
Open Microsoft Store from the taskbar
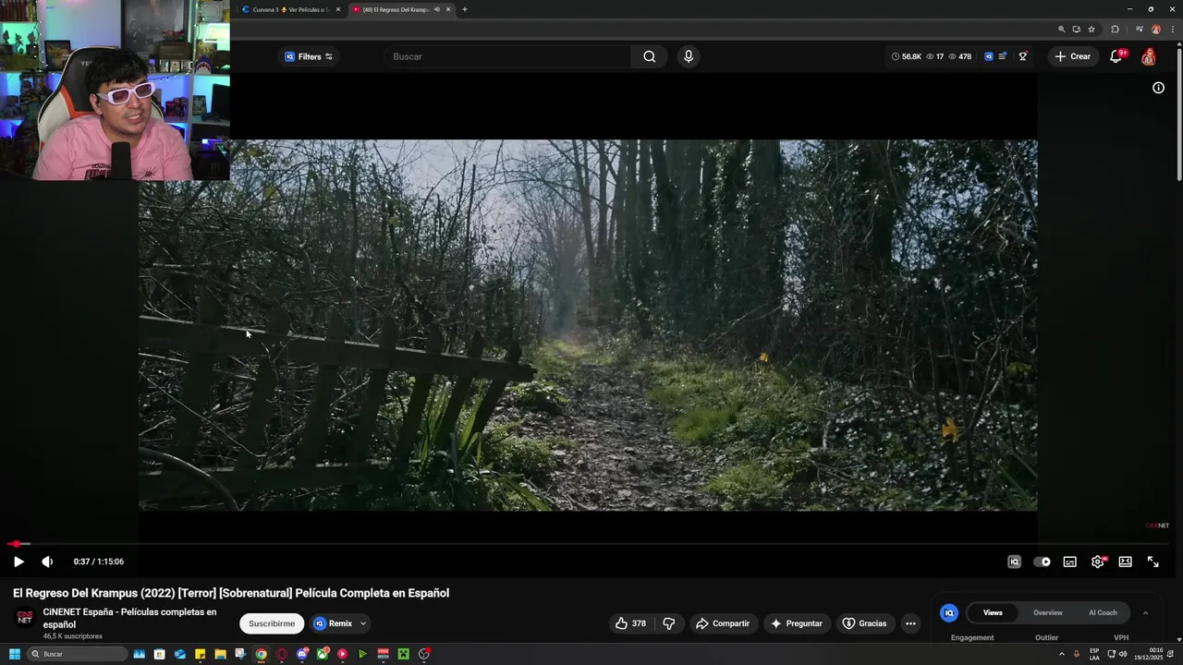pyautogui.click(x=160, y=654)
